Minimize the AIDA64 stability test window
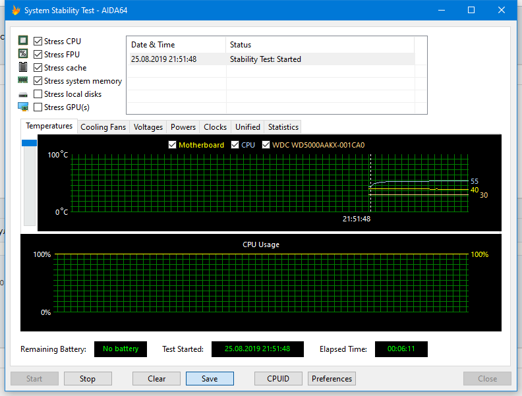This screenshot has width=522, height=396. [442, 11]
